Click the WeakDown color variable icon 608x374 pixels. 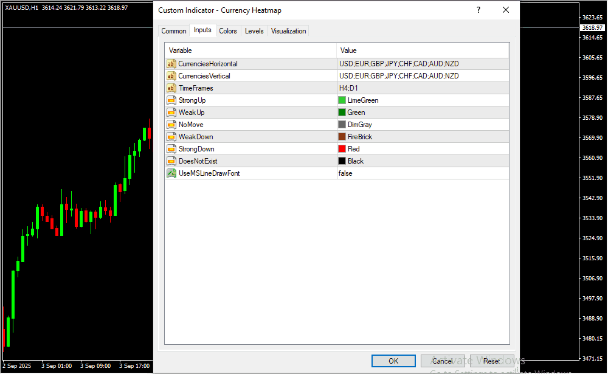pos(171,137)
